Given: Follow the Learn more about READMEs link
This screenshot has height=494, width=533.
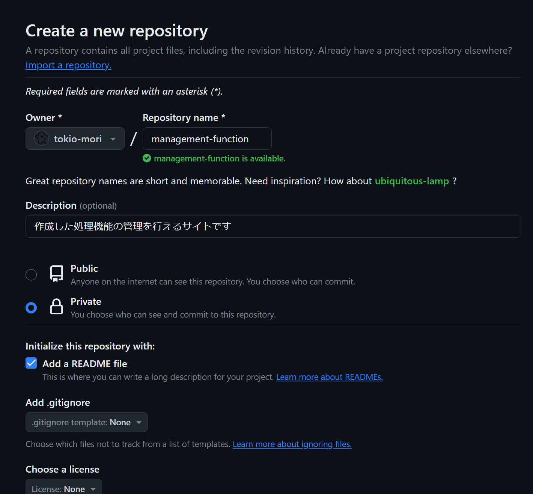Looking at the screenshot, I should [x=329, y=377].
